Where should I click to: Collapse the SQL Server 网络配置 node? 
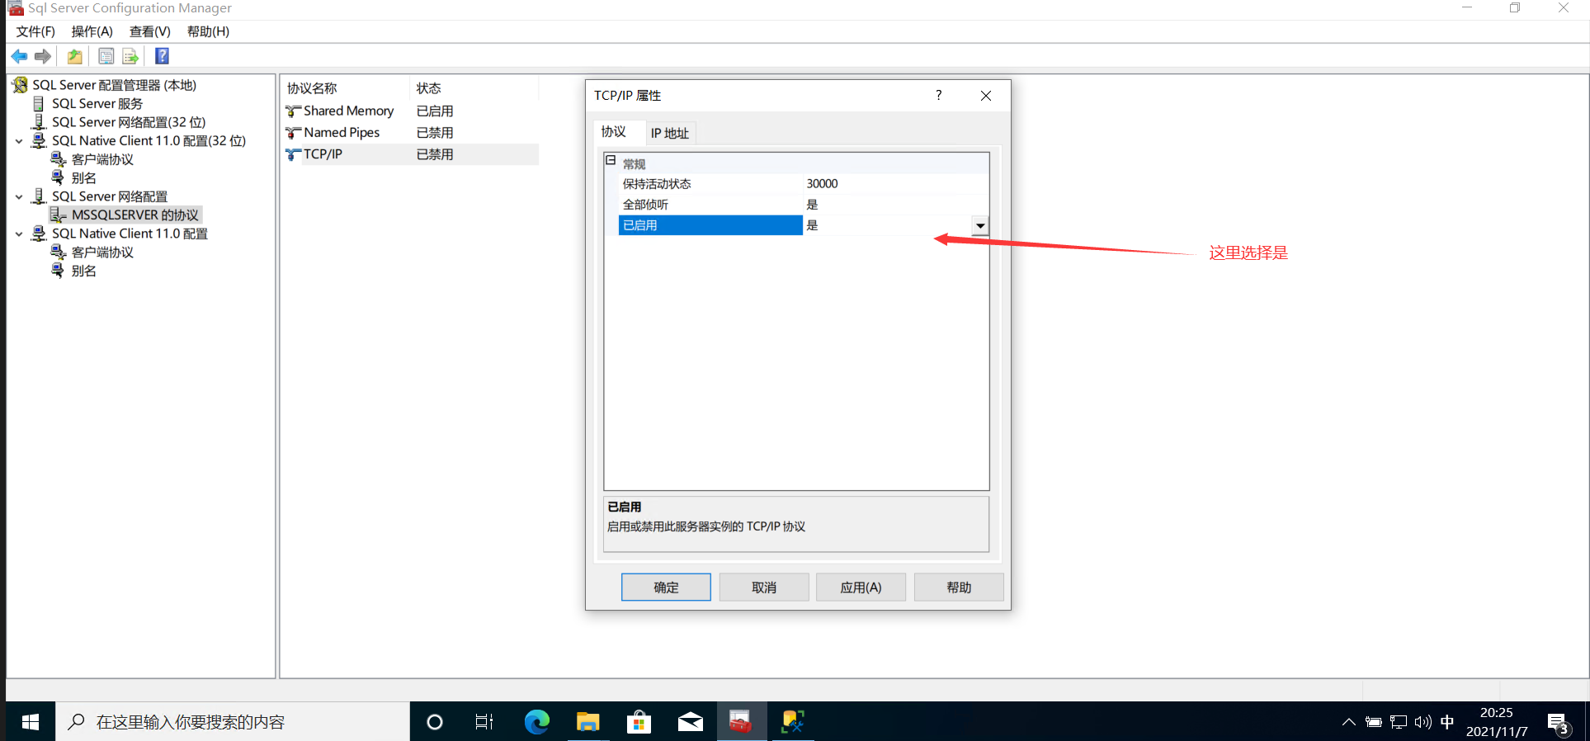click(19, 196)
